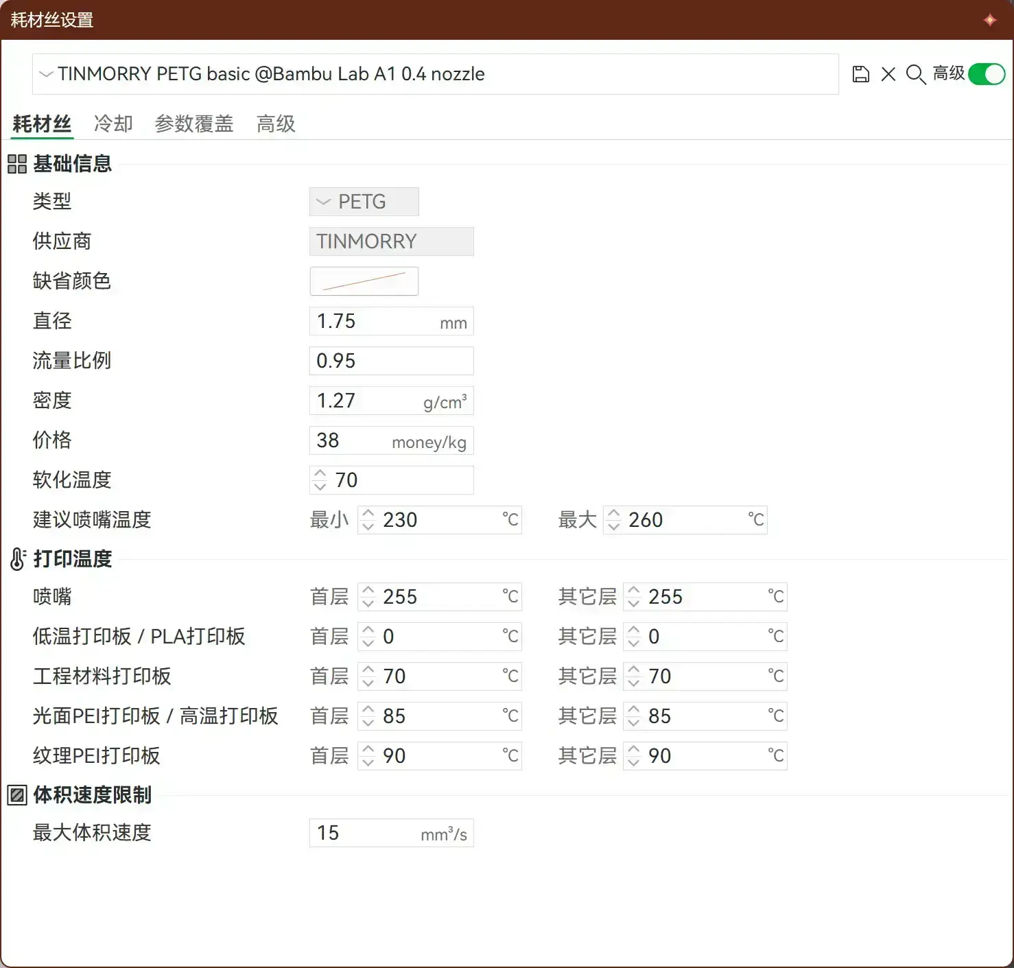Screen dimensions: 1014x968
Task: Click the 光面PEI打印板 其它层 85 stepper arrows
Action: click(x=634, y=716)
